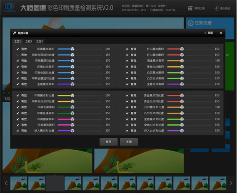237x194 pixels.
Task: Select the first volcano thumbnail in filmstrip
Action: pyautogui.click(x=19, y=183)
